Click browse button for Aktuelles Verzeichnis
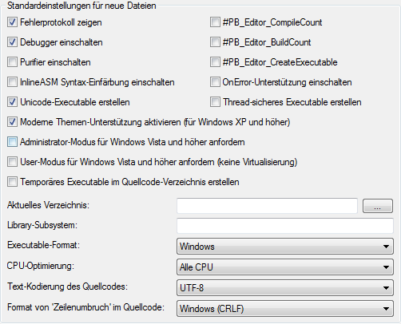The image size is (401, 324). point(378,206)
